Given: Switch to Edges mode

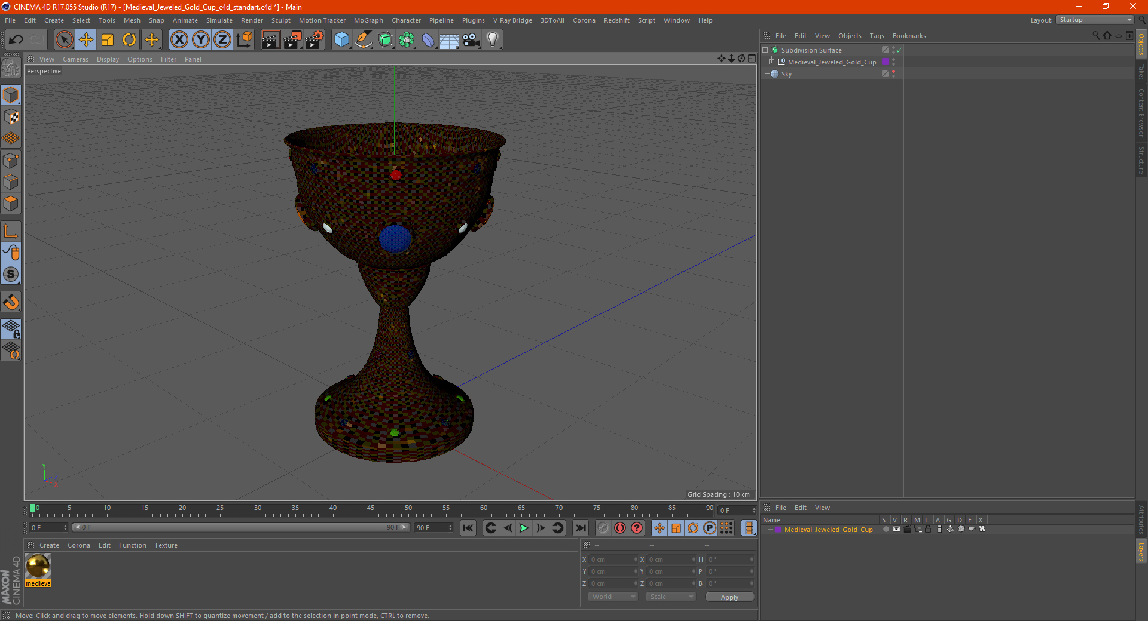Looking at the screenshot, I should (11, 182).
